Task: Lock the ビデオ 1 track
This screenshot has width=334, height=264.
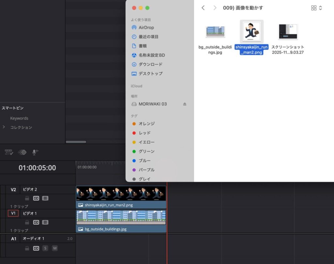Action: 27,222
